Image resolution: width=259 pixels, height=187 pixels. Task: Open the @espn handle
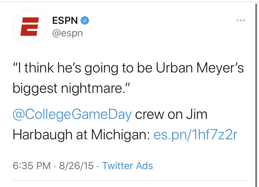66,33
